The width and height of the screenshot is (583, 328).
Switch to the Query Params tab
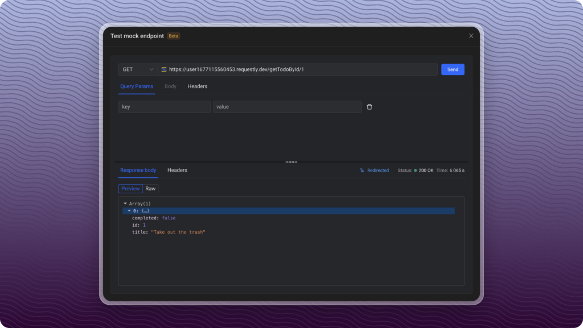[x=137, y=86]
